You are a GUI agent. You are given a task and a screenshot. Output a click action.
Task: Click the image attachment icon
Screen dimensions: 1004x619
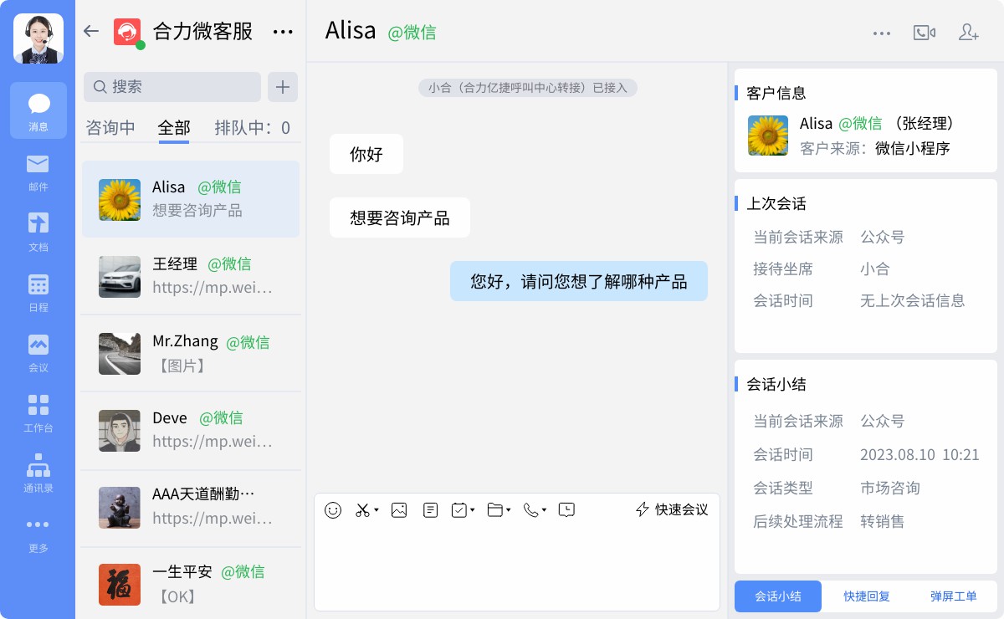(x=399, y=509)
